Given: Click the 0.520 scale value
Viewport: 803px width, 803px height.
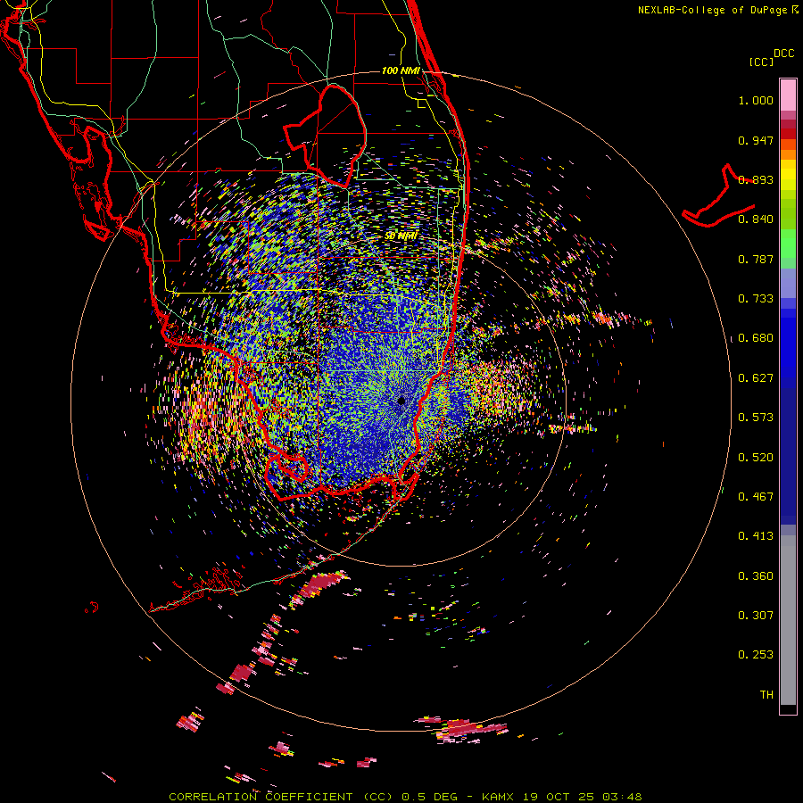Looking at the screenshot, I should [x=756, y=458].
